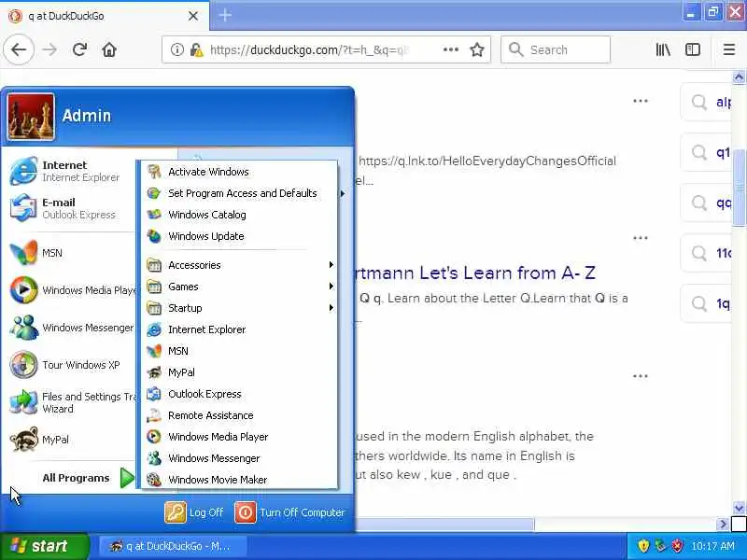747x560 pixels.
Task: Launch Windows Movie Maker
Action: [x=239, y=480]
